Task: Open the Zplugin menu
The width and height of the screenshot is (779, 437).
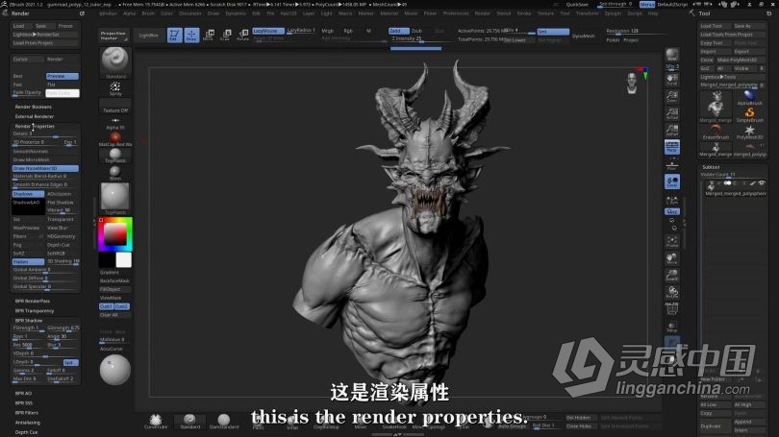Action: [613, 13]
